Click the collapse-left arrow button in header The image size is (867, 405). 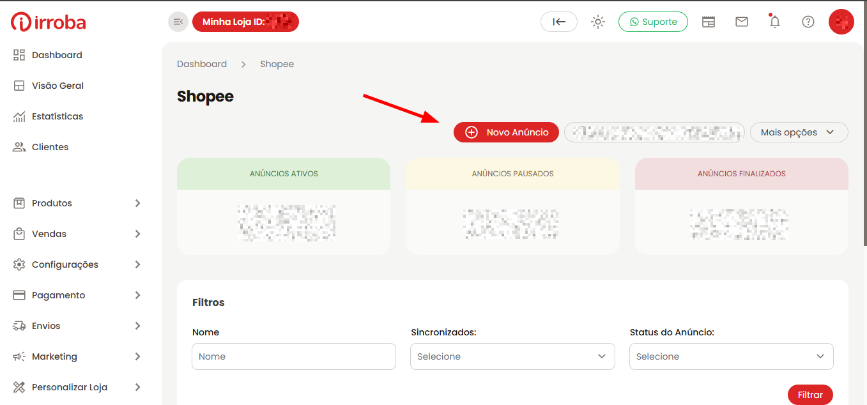point(559,22)
